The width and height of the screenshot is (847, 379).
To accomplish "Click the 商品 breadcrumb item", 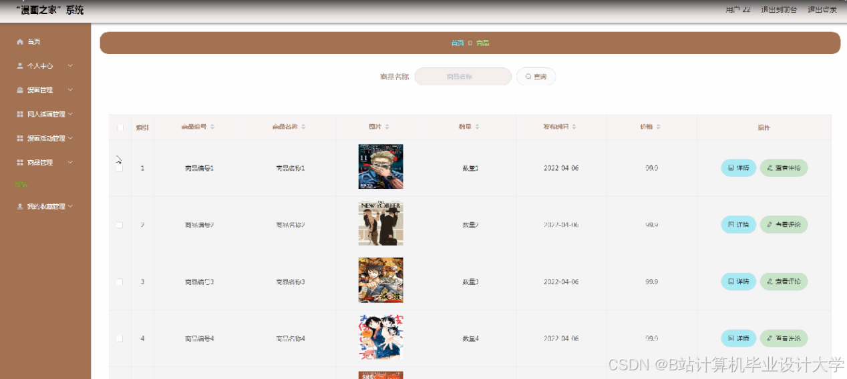I will coord(482,43).
